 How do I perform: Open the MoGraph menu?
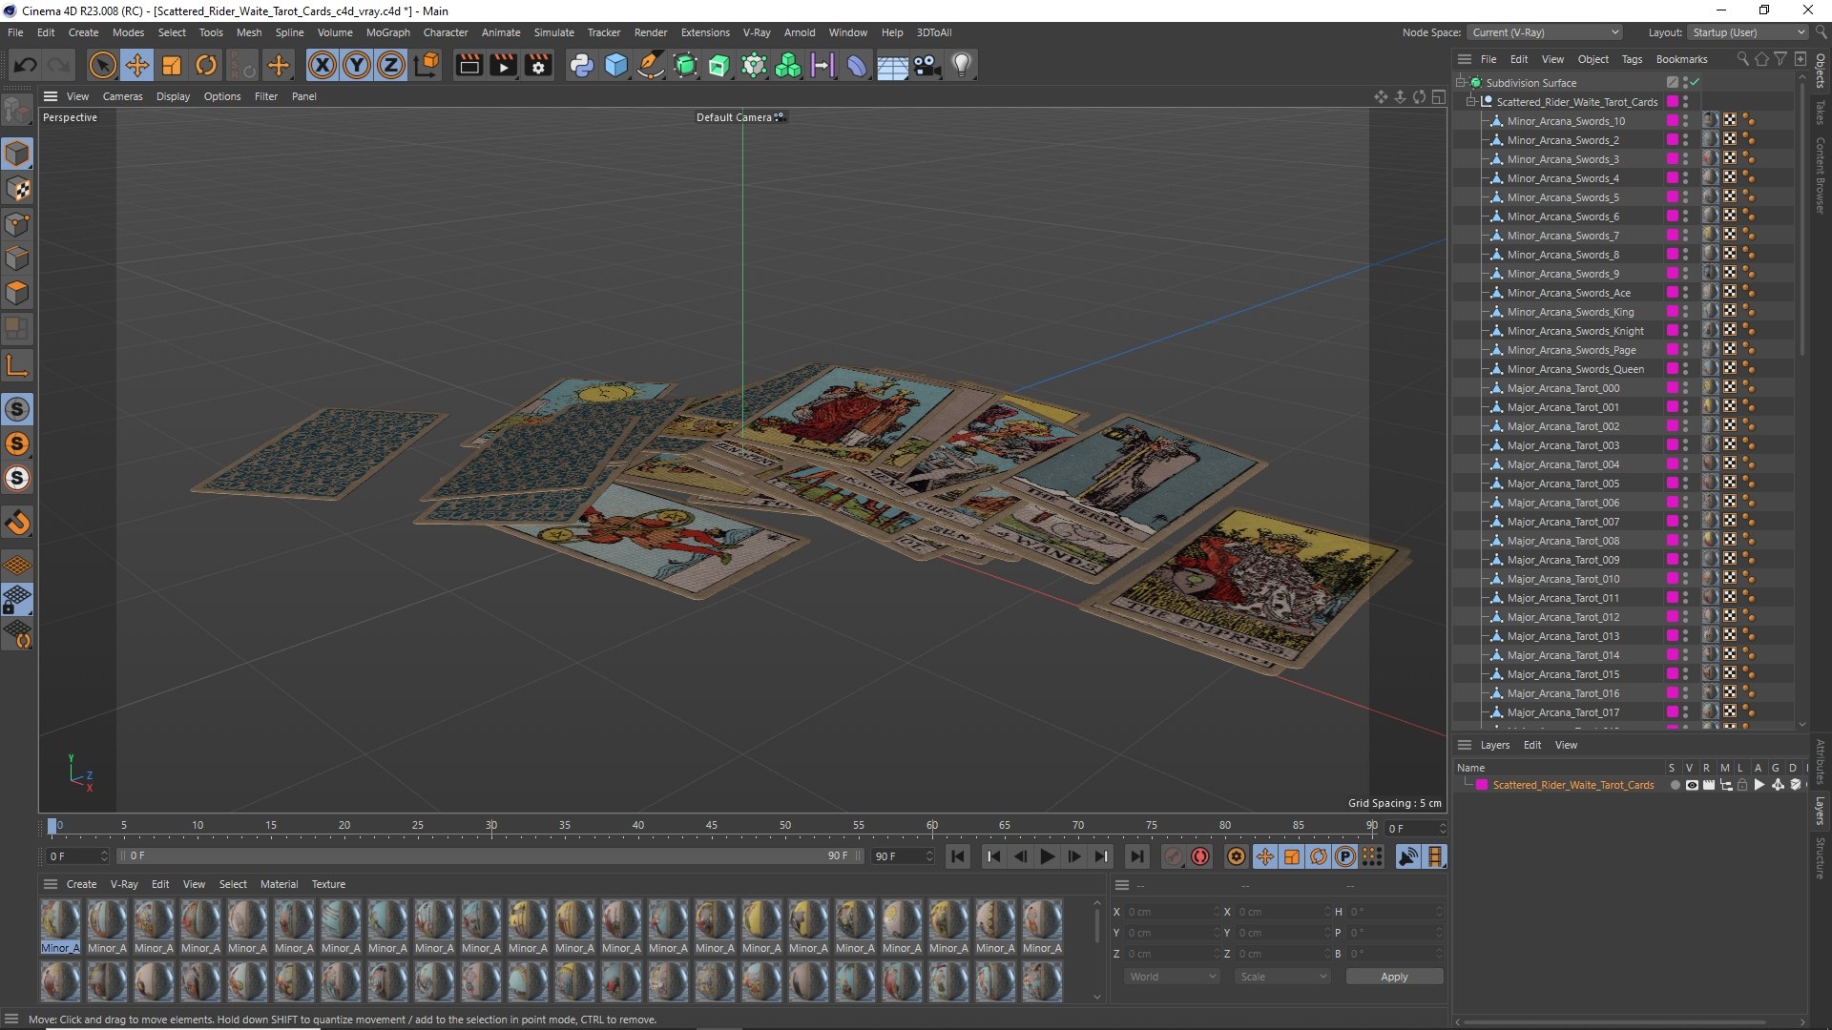tap(387, 32)
